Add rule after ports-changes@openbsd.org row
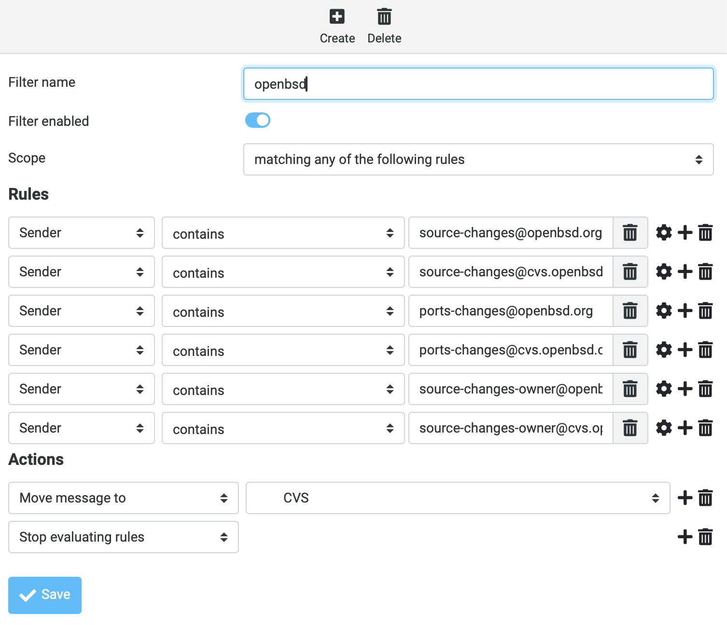The image size is (727, 625). pos(685,311)
